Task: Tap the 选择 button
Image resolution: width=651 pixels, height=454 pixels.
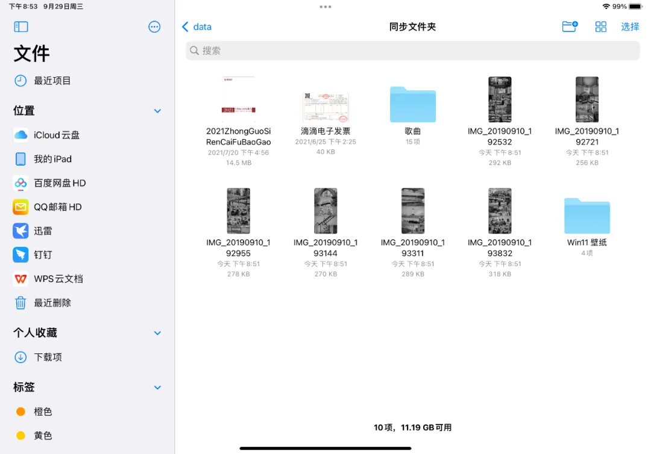Action: pyautogui.click(x=630, y=27)
